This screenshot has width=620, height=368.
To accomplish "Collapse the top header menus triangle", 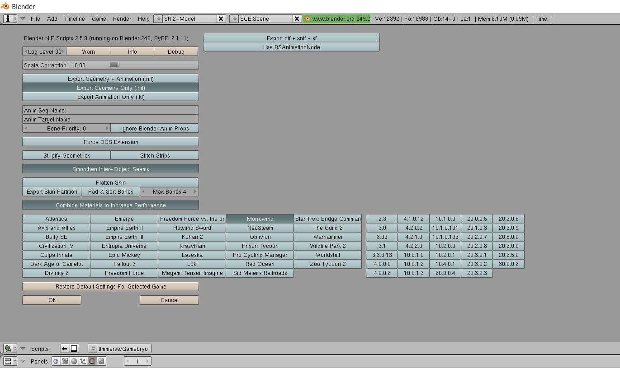I will [x=23, y=19].
